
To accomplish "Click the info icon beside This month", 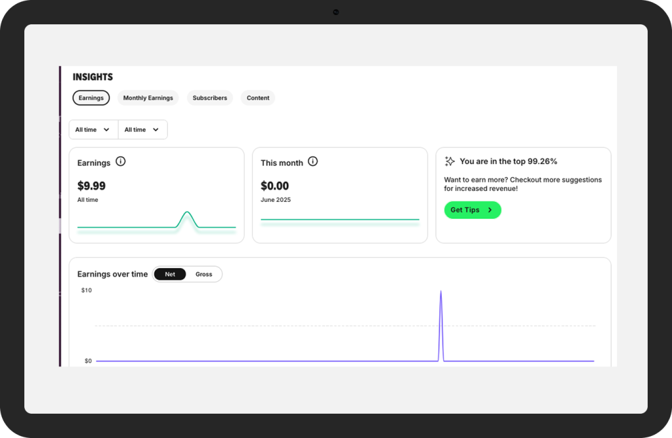I will [313, 162].
